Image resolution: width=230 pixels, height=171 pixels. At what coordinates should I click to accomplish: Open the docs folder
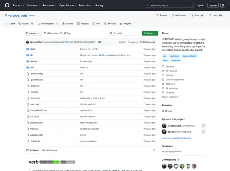(x=32, y=49)
